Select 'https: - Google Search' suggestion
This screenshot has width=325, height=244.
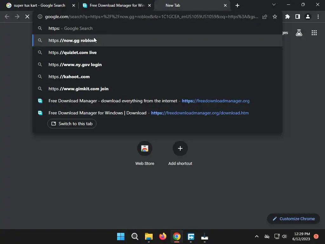tap(157, 28)
